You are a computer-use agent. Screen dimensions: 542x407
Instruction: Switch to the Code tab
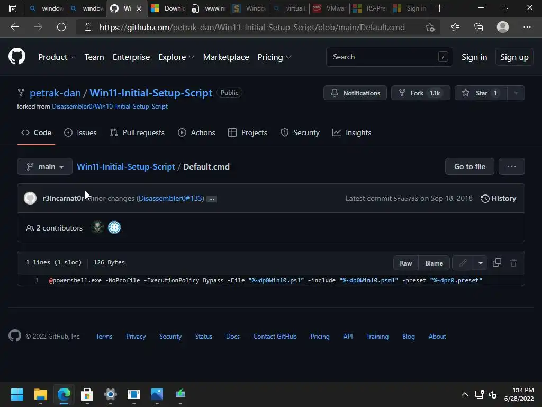click(36, 132)
